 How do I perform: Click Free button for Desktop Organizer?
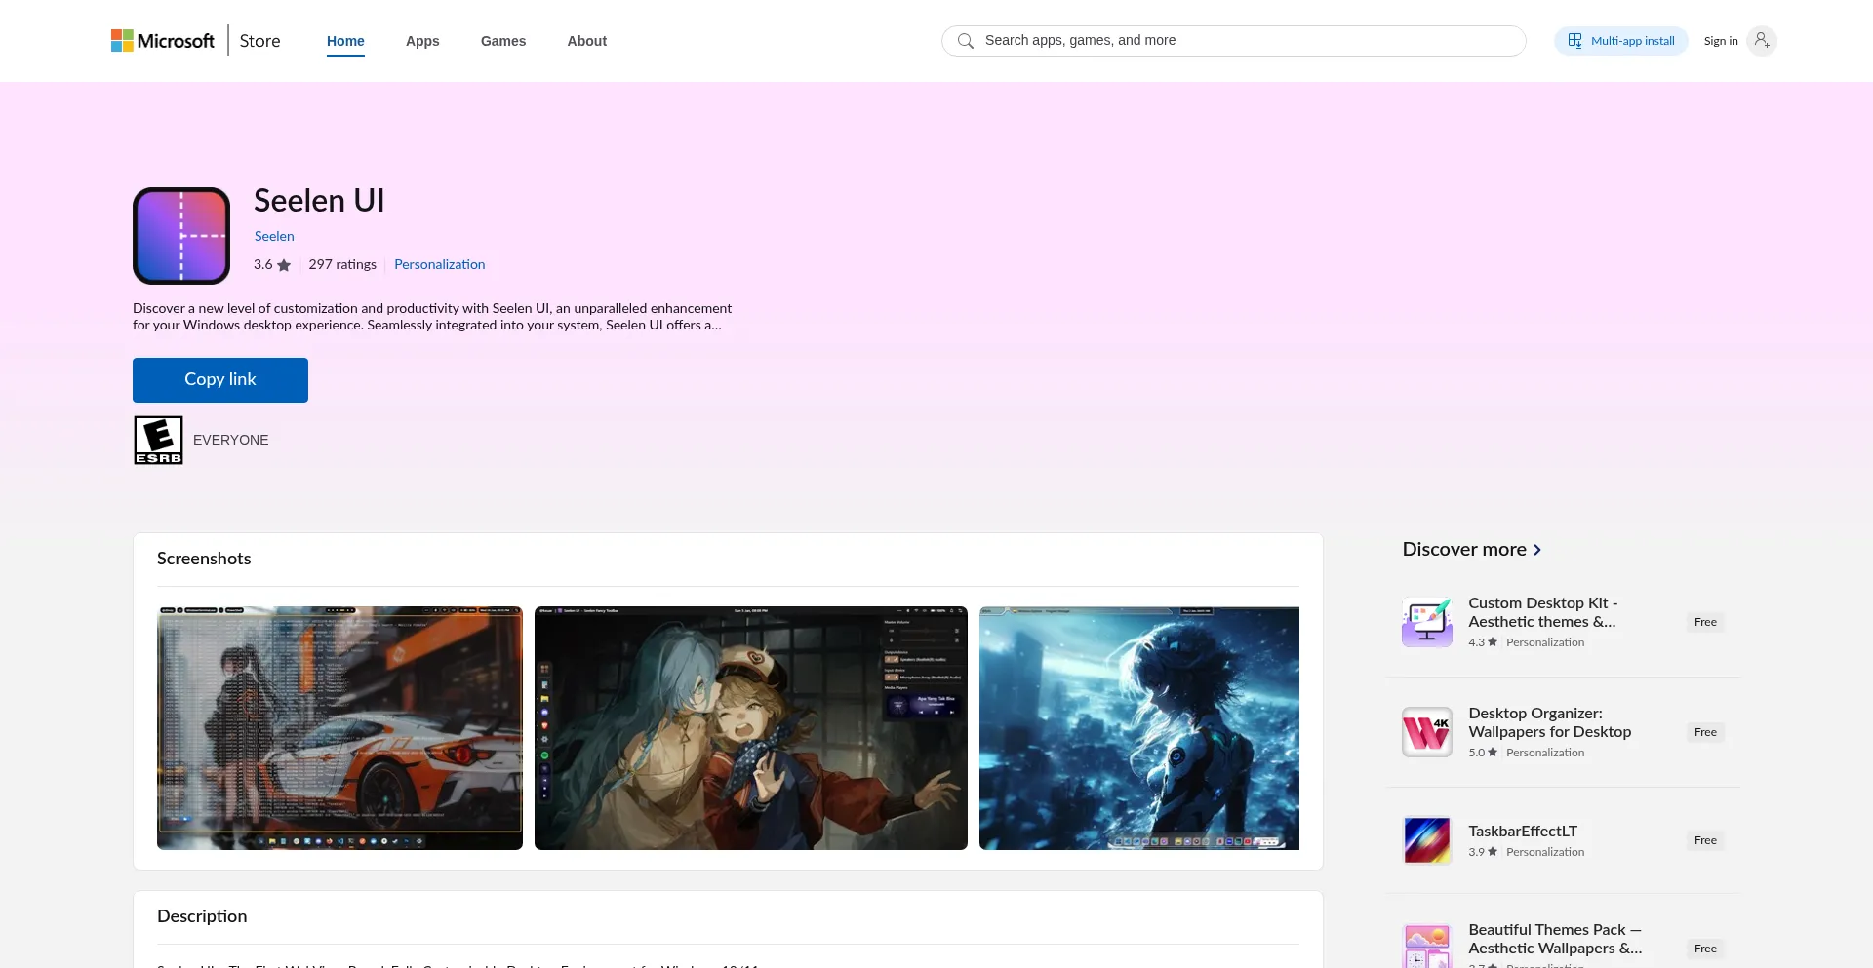[1705, 732]
